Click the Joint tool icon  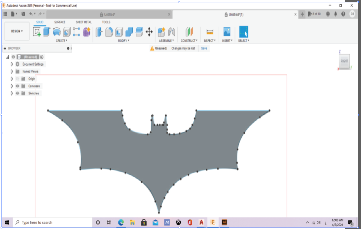(171, 32)
